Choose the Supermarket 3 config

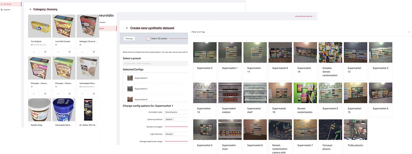pos(380,61)
